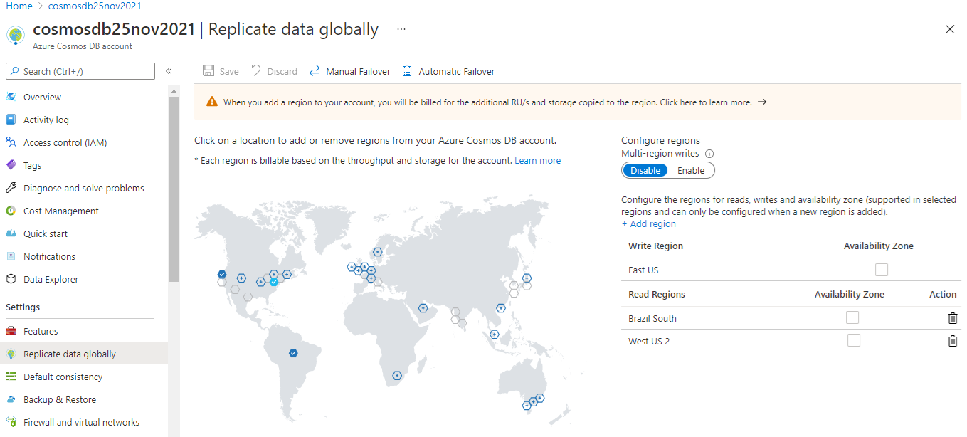
Task: Click the orange warning triangle in the banner
Action: tap(212, 102)
